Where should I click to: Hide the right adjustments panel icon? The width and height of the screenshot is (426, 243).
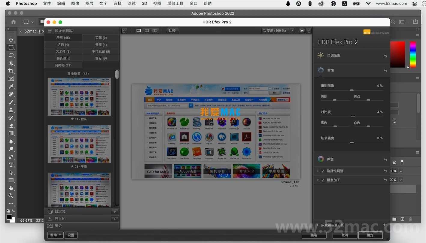coord(308,30)
